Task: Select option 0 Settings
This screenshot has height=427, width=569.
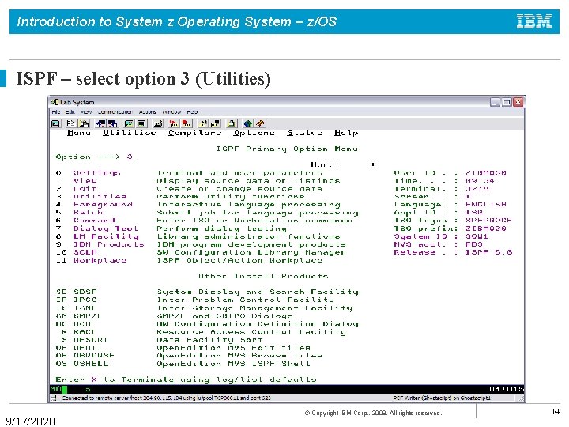Action: 89,173
